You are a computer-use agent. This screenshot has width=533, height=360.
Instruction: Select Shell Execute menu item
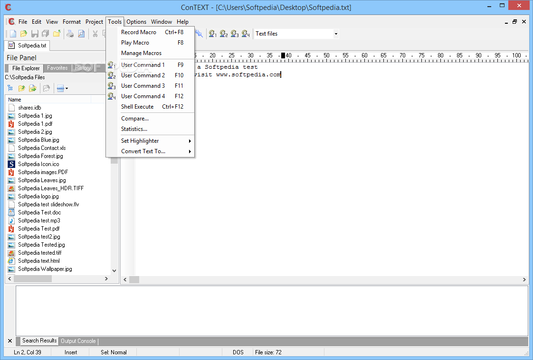(x=150, y=107)
